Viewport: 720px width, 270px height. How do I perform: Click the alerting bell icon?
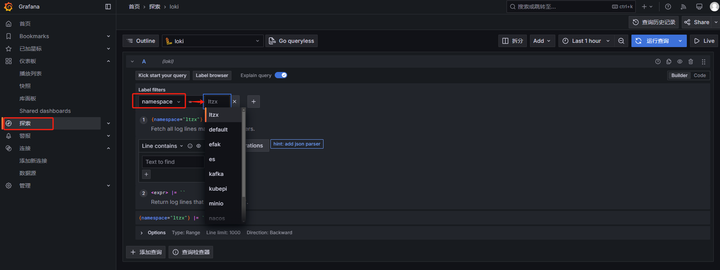tap(9, 136)
